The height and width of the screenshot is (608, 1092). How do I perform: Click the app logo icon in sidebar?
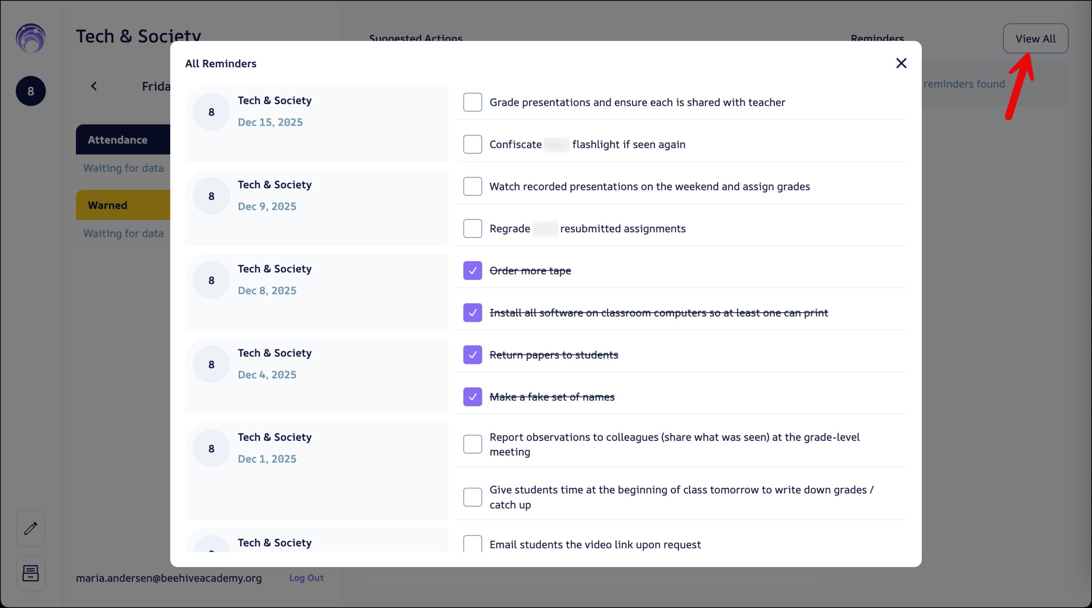point(31,38)
